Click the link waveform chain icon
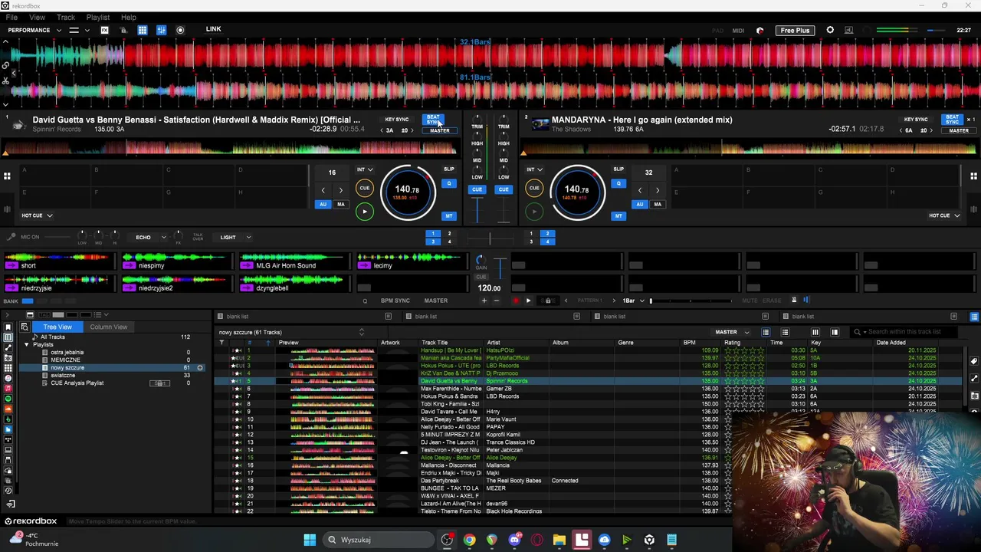This screenshot has width=981, height=552. pos(5,65)
